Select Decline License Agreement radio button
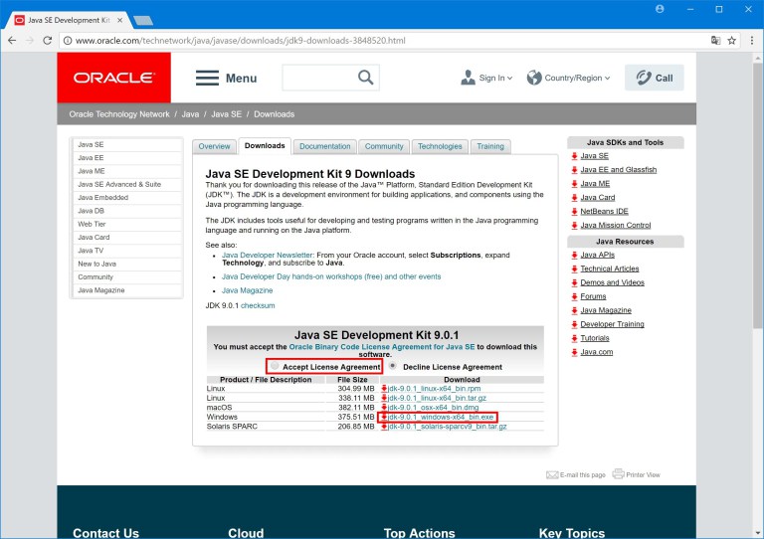 coord(393,366)
